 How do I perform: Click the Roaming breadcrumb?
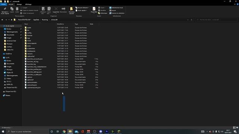click(x=45, y=20)
